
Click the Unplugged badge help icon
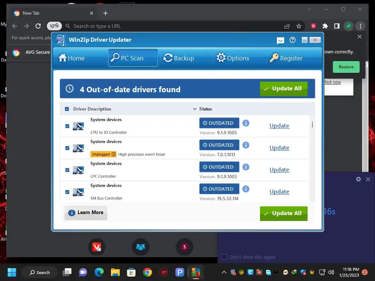(114, 154)
